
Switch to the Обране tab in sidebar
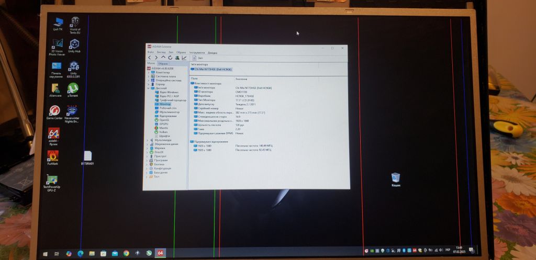163,63
